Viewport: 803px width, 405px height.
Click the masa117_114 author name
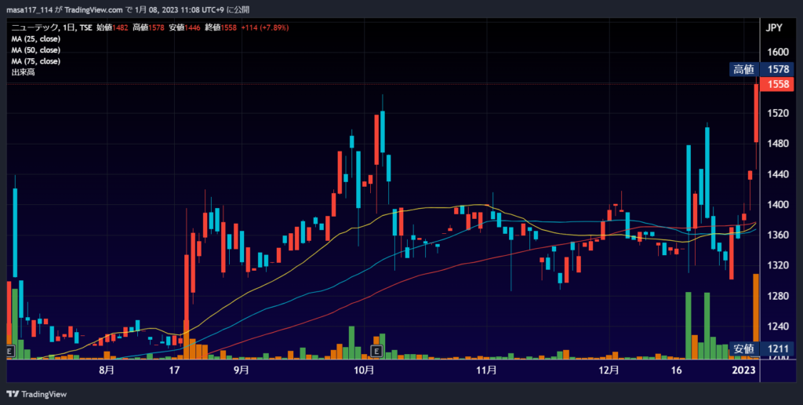click(x=30, y=9)
